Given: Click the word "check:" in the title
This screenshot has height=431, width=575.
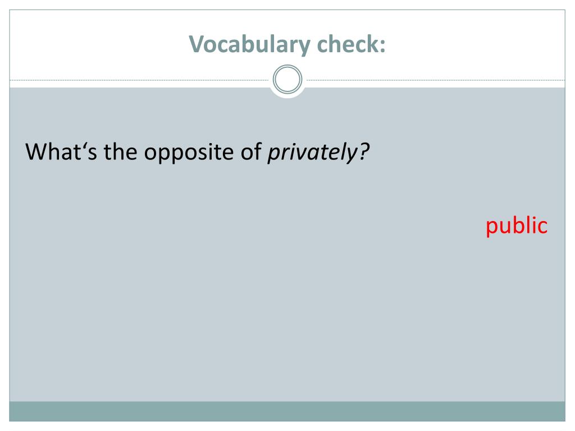Looking at the screenshot, I should pyautogui.click(x=352, y=44).
